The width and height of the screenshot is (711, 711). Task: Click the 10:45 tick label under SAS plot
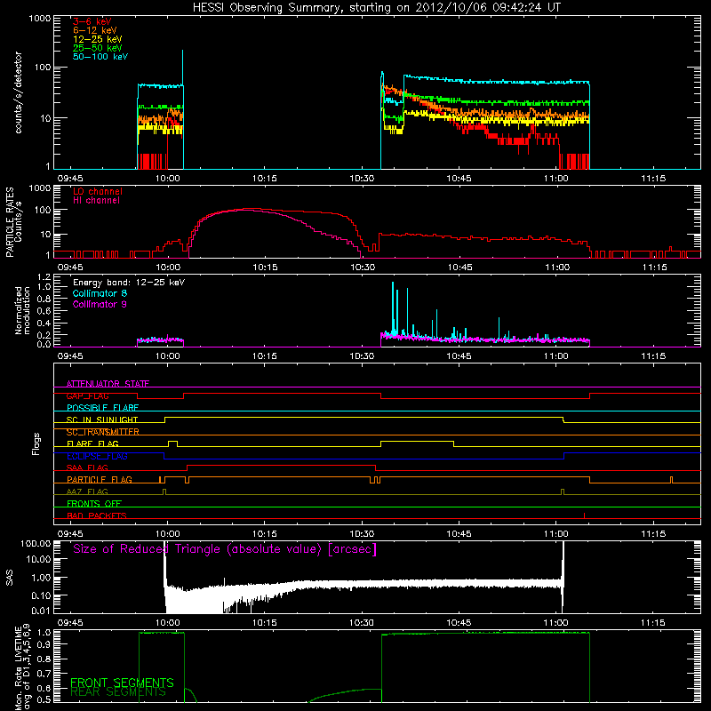coord(459,623)
